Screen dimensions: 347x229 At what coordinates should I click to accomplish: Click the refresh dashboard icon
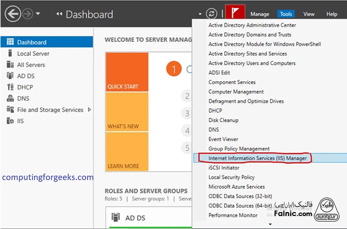pyautogui.click(x=212, y=14)
